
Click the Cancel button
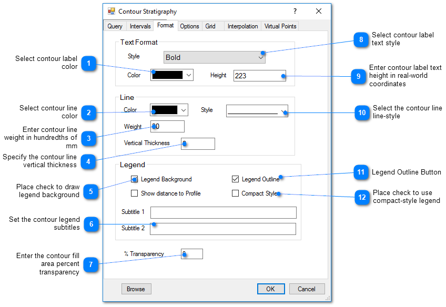coord(307,289)
